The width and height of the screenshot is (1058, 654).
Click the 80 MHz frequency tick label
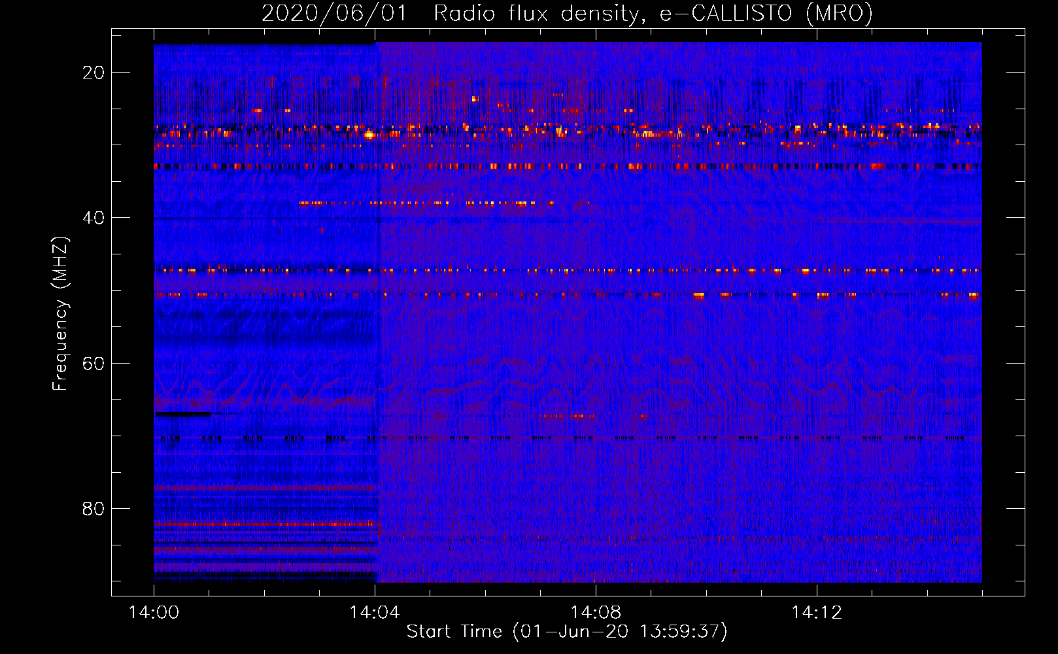click(x=94, y=509)
